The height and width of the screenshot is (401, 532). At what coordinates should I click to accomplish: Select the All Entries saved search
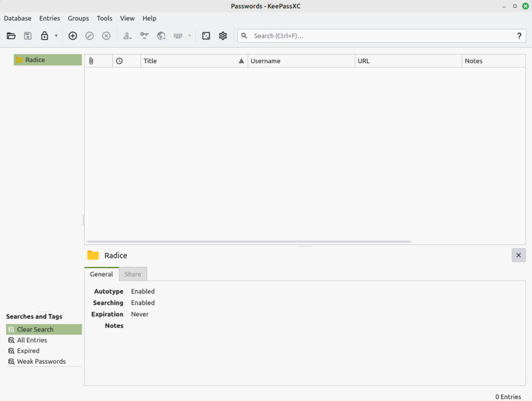point(44,340)
